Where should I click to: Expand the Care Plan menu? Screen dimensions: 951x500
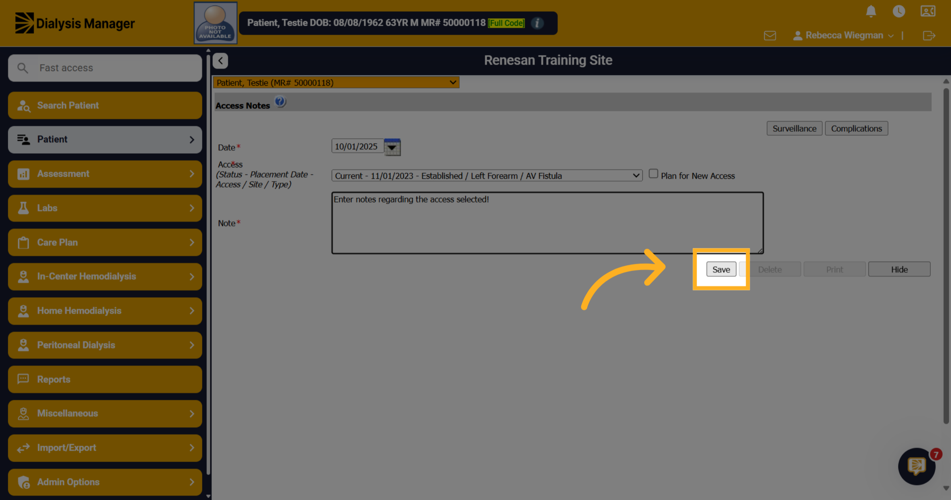pos(105,242)
